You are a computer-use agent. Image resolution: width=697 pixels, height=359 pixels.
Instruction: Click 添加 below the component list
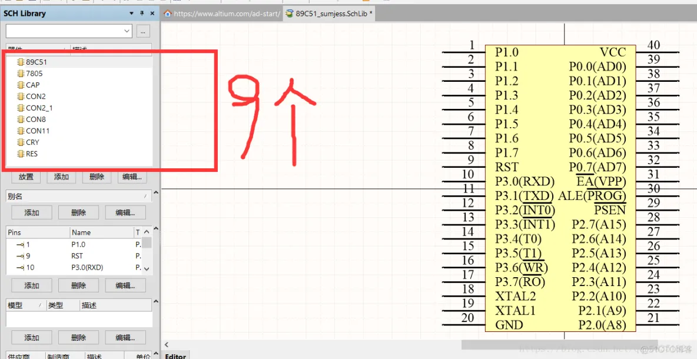pyautogui.click(x=61, y=177)
